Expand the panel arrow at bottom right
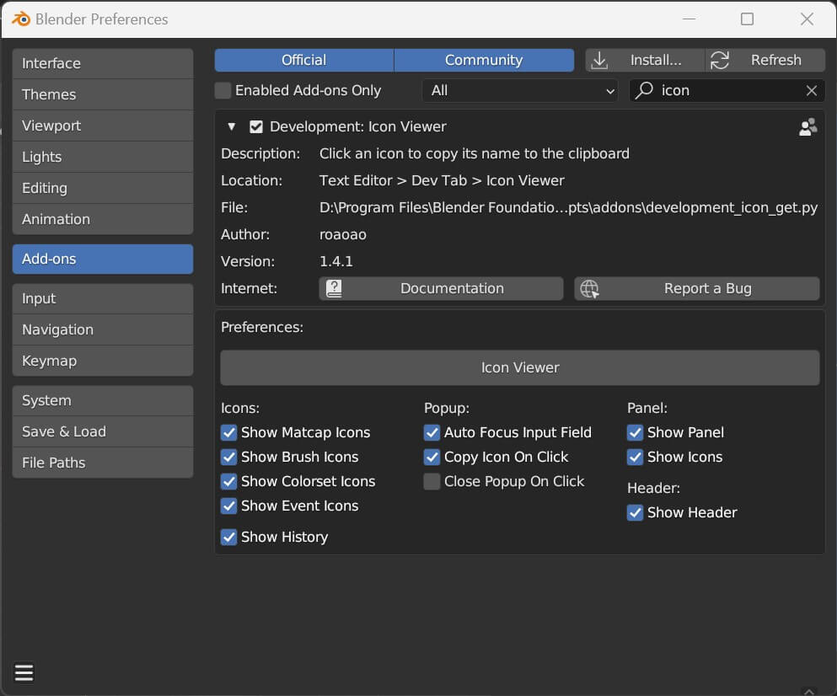This screenshot has width=837, height=696. pos(807,690)
